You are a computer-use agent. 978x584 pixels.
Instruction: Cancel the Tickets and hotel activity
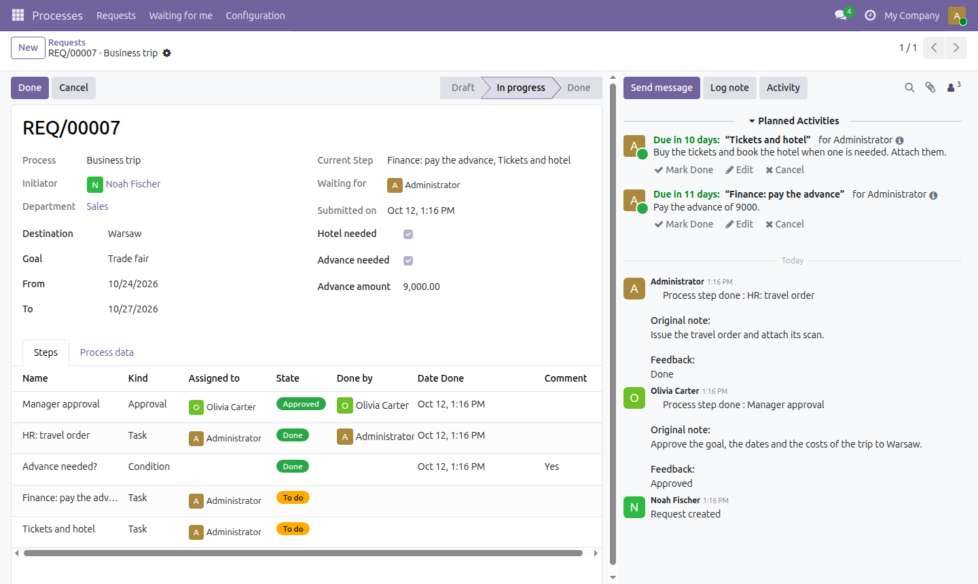784,170
